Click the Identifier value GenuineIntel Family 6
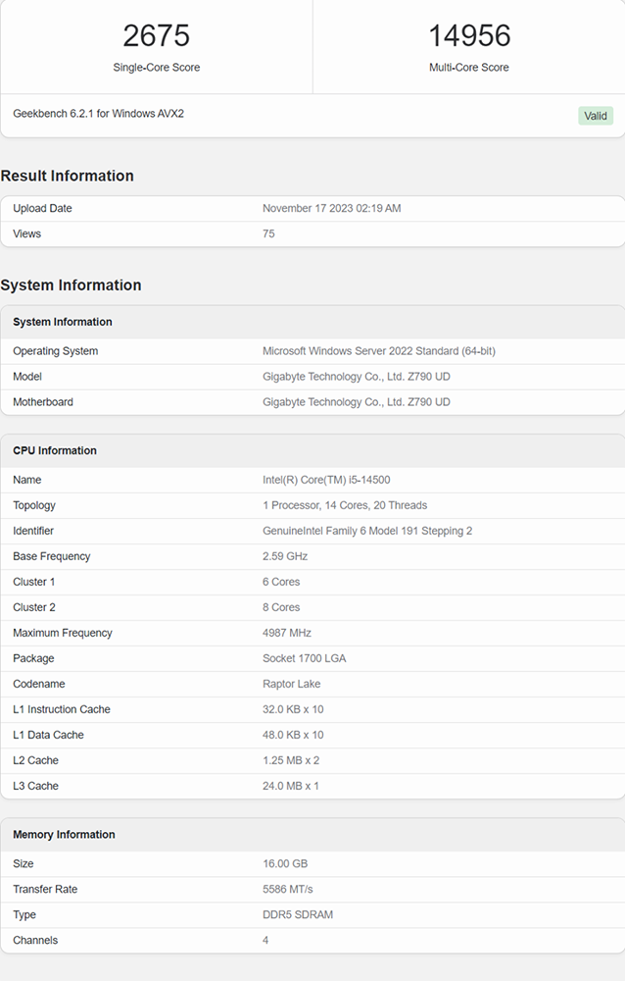625x981 pixels. tap(367, 531)
